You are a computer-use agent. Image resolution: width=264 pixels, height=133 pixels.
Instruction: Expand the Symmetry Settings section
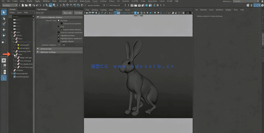[x=38, y=52]
